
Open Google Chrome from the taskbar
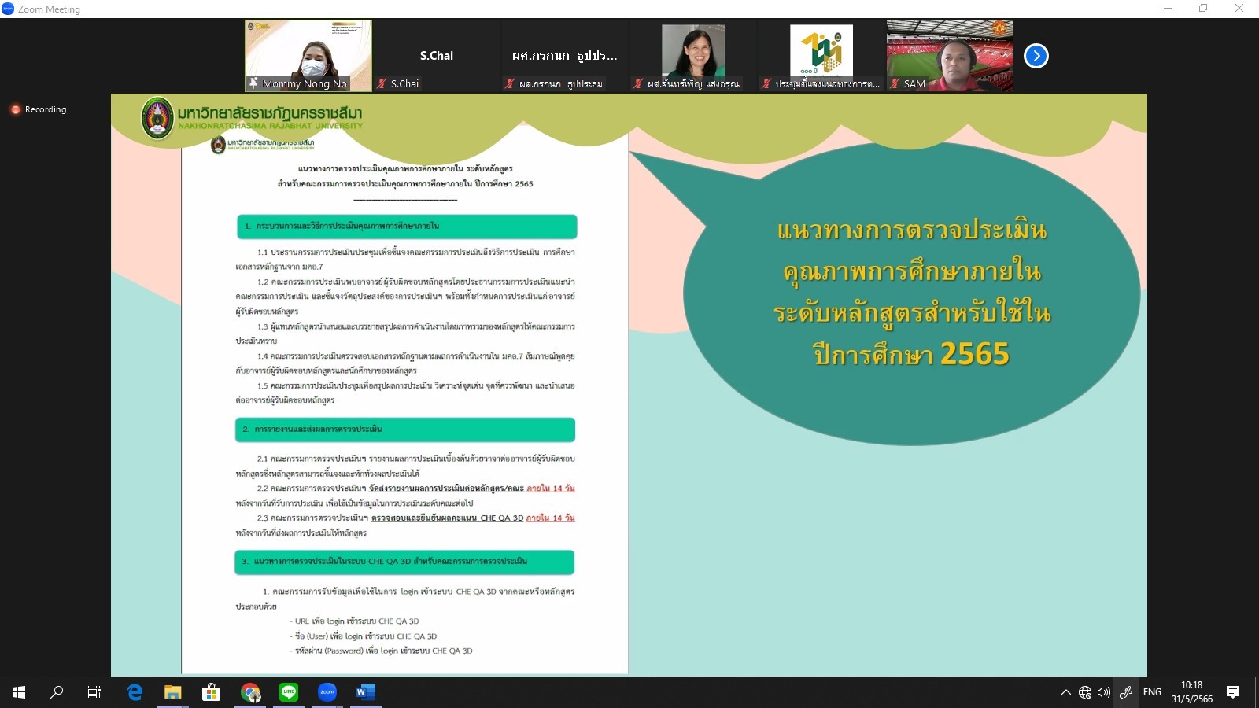pyautogui.click(x=250, y=692)
